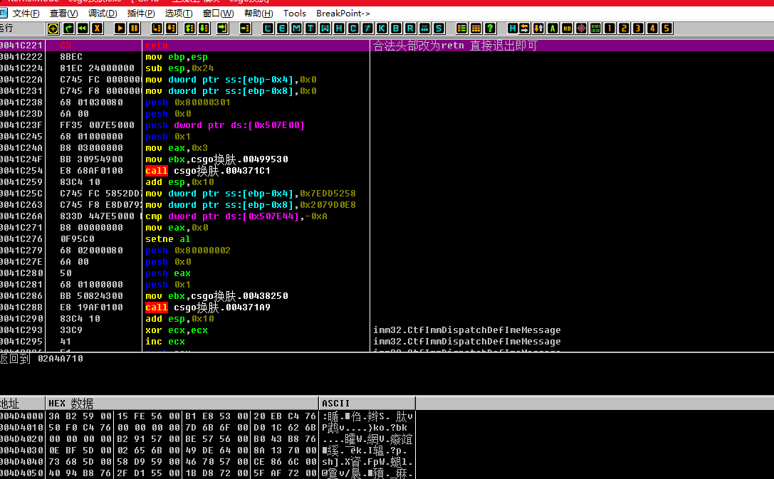This screenshot has height=479, width=774.
Task: Click the green A toolbar icon
Action: tap(553, 28)
